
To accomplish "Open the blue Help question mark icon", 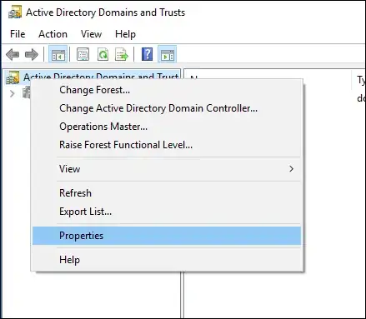I will (x=147, y=54).
